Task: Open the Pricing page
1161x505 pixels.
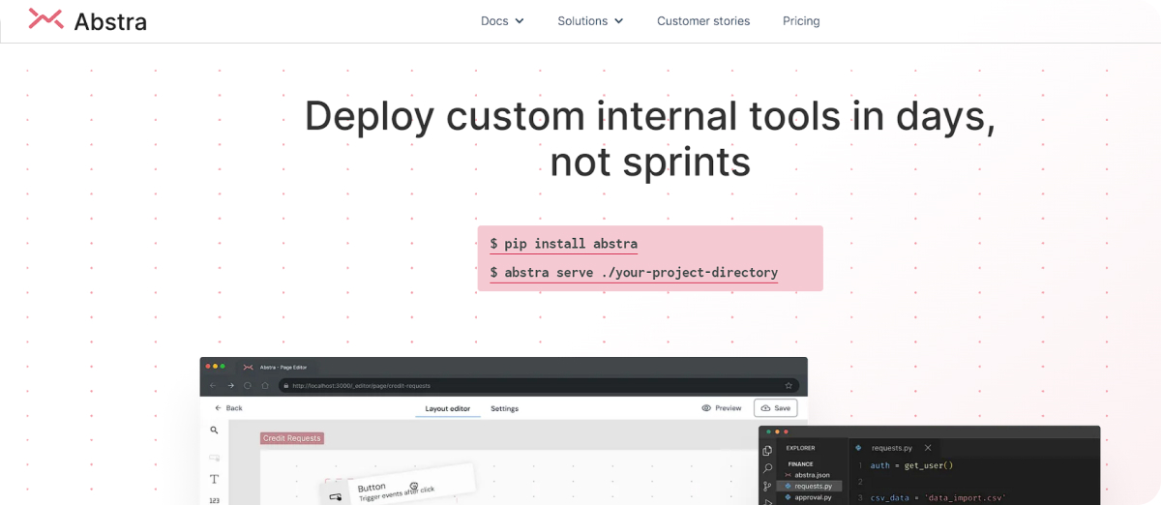Action: 801,20
